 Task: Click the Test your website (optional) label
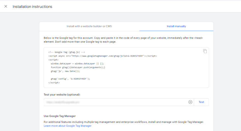[62, 94]
